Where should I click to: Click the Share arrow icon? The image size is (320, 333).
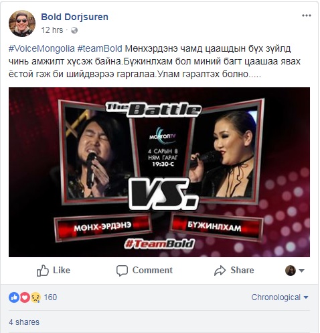tap(220, 271)
